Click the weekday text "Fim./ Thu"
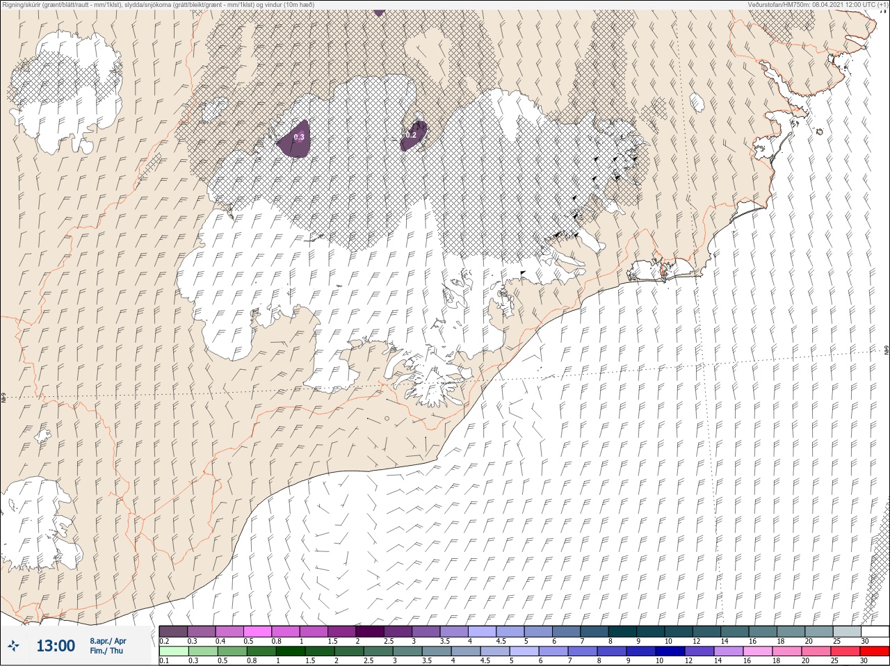The height and width of the screenshot is (666, 890). point(106,651)
